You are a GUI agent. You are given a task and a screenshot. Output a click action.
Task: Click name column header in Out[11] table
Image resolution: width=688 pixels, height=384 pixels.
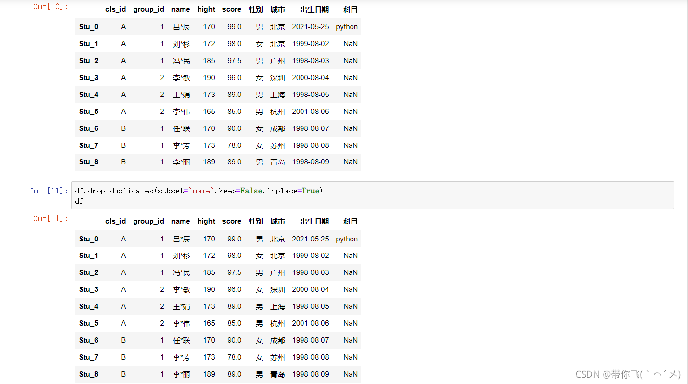point(181,221)
